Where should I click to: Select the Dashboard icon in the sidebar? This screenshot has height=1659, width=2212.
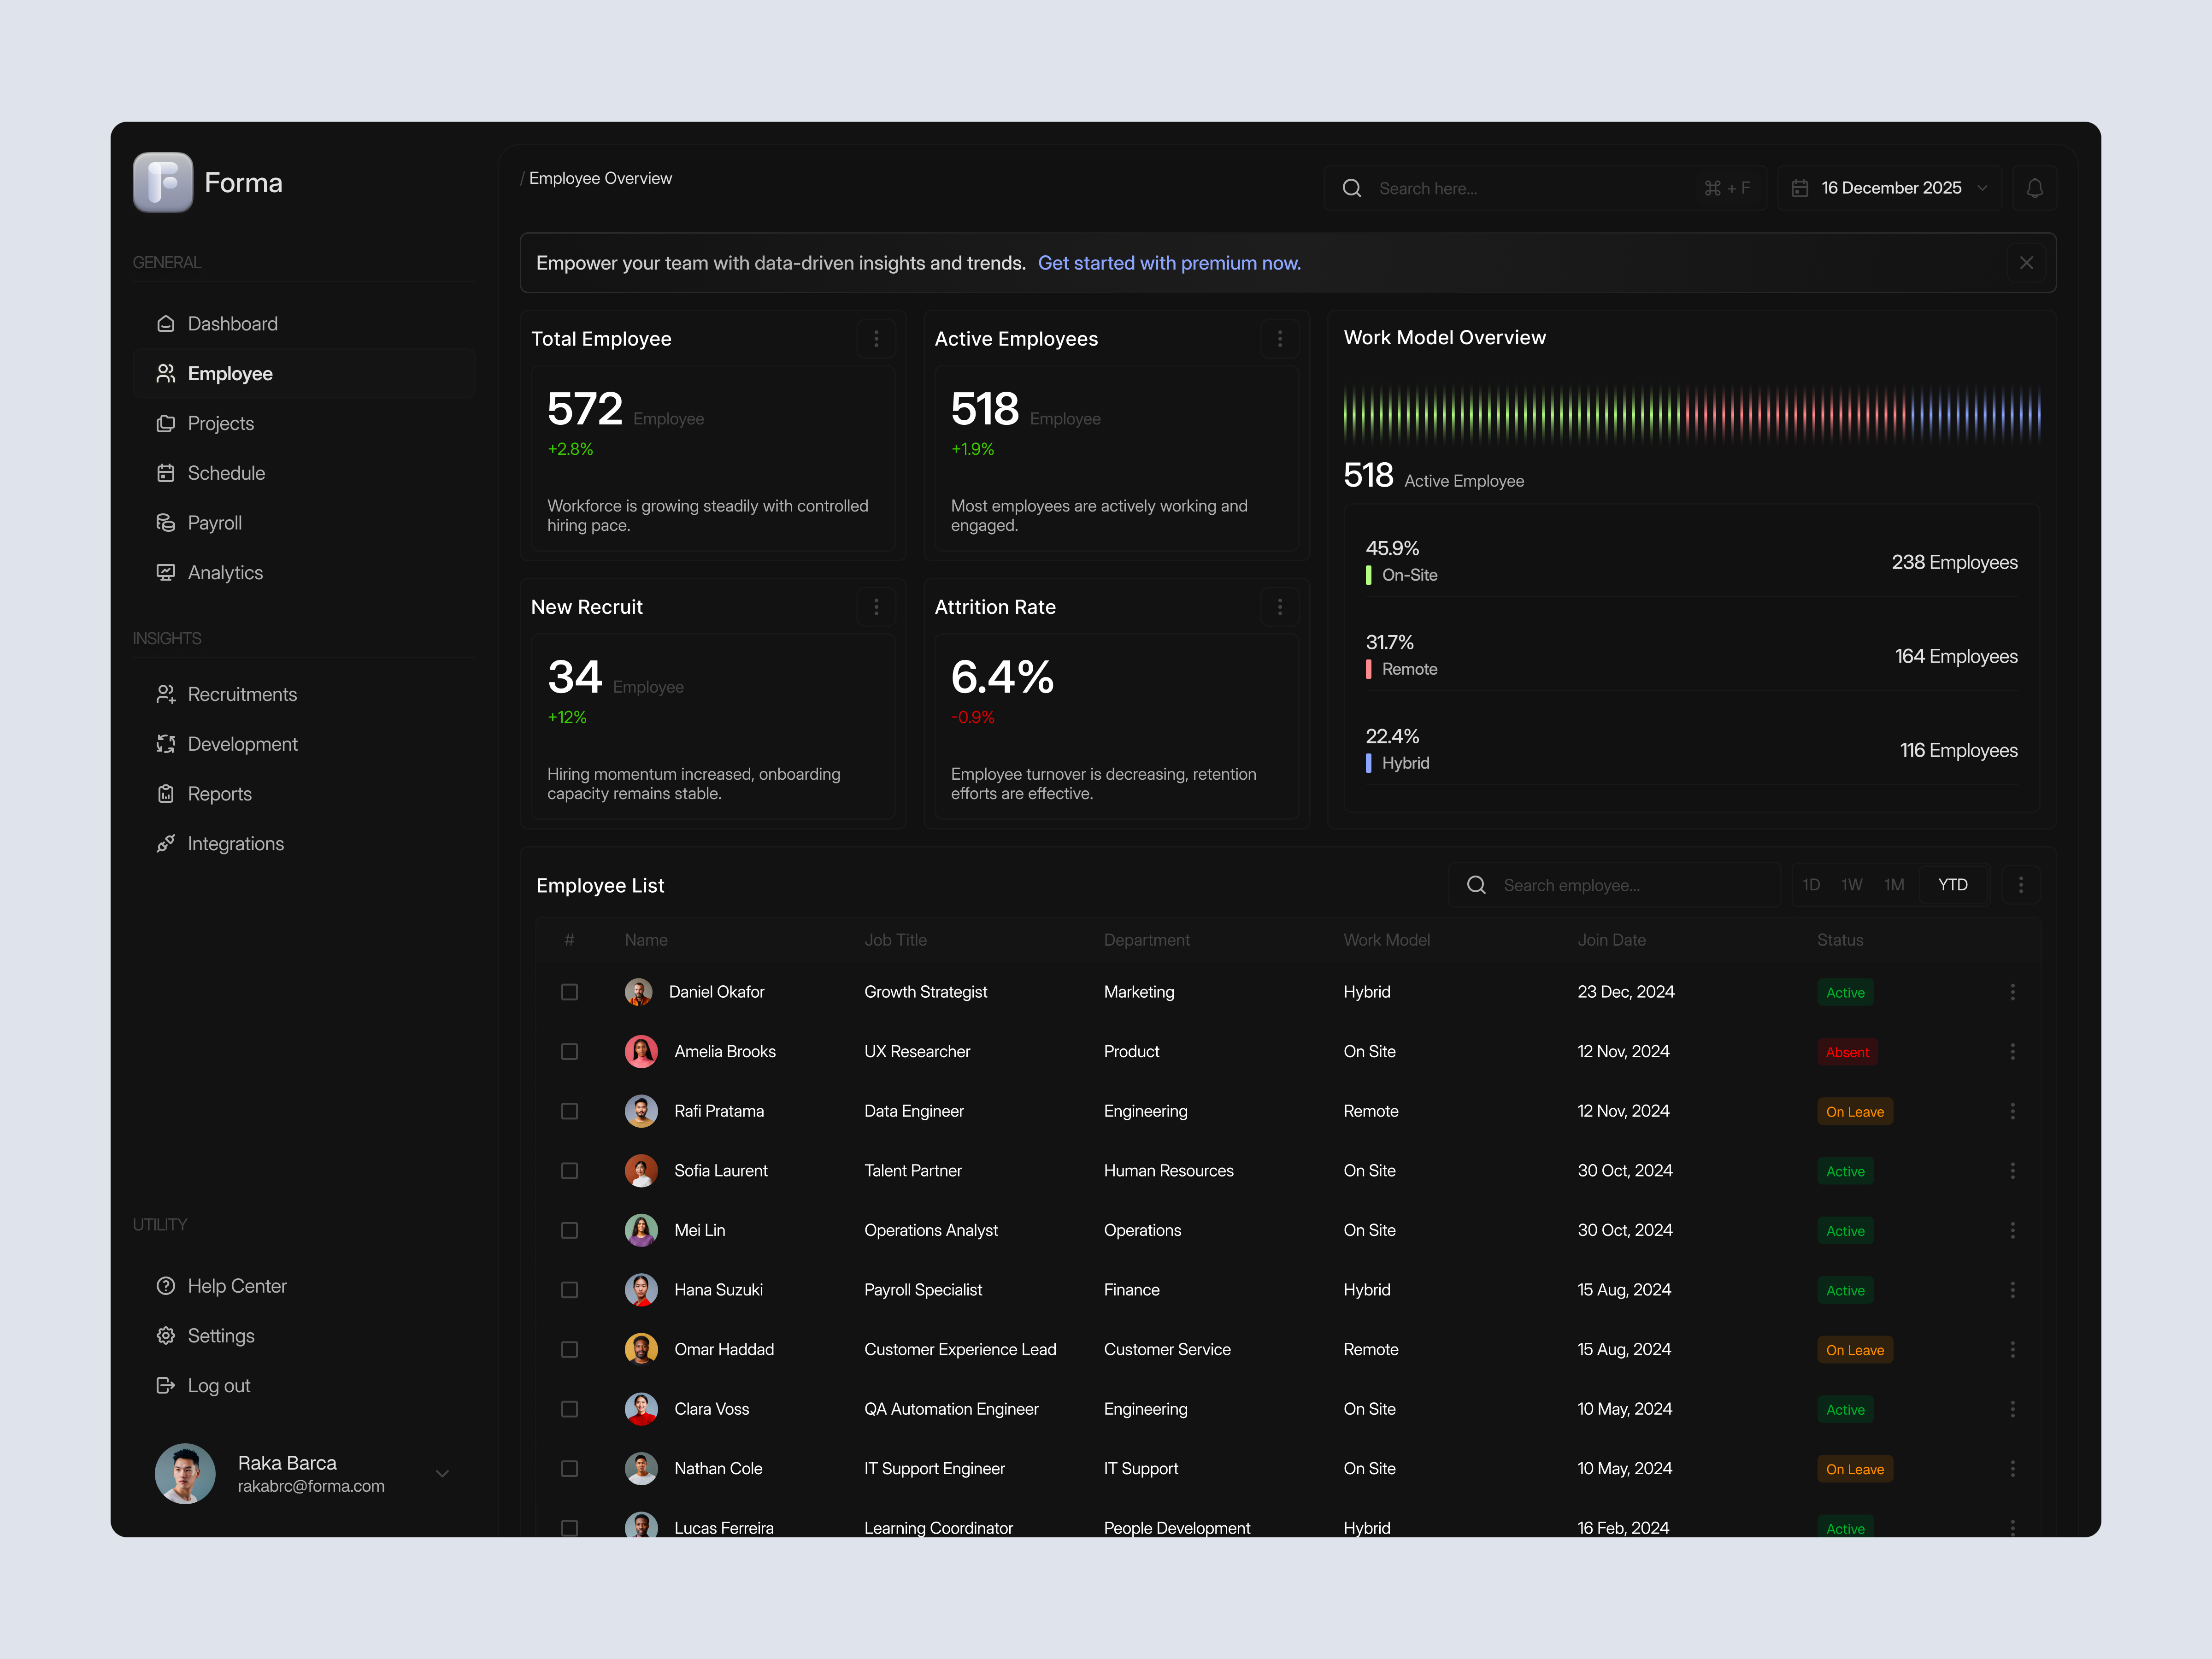click(x=166, y=323)
